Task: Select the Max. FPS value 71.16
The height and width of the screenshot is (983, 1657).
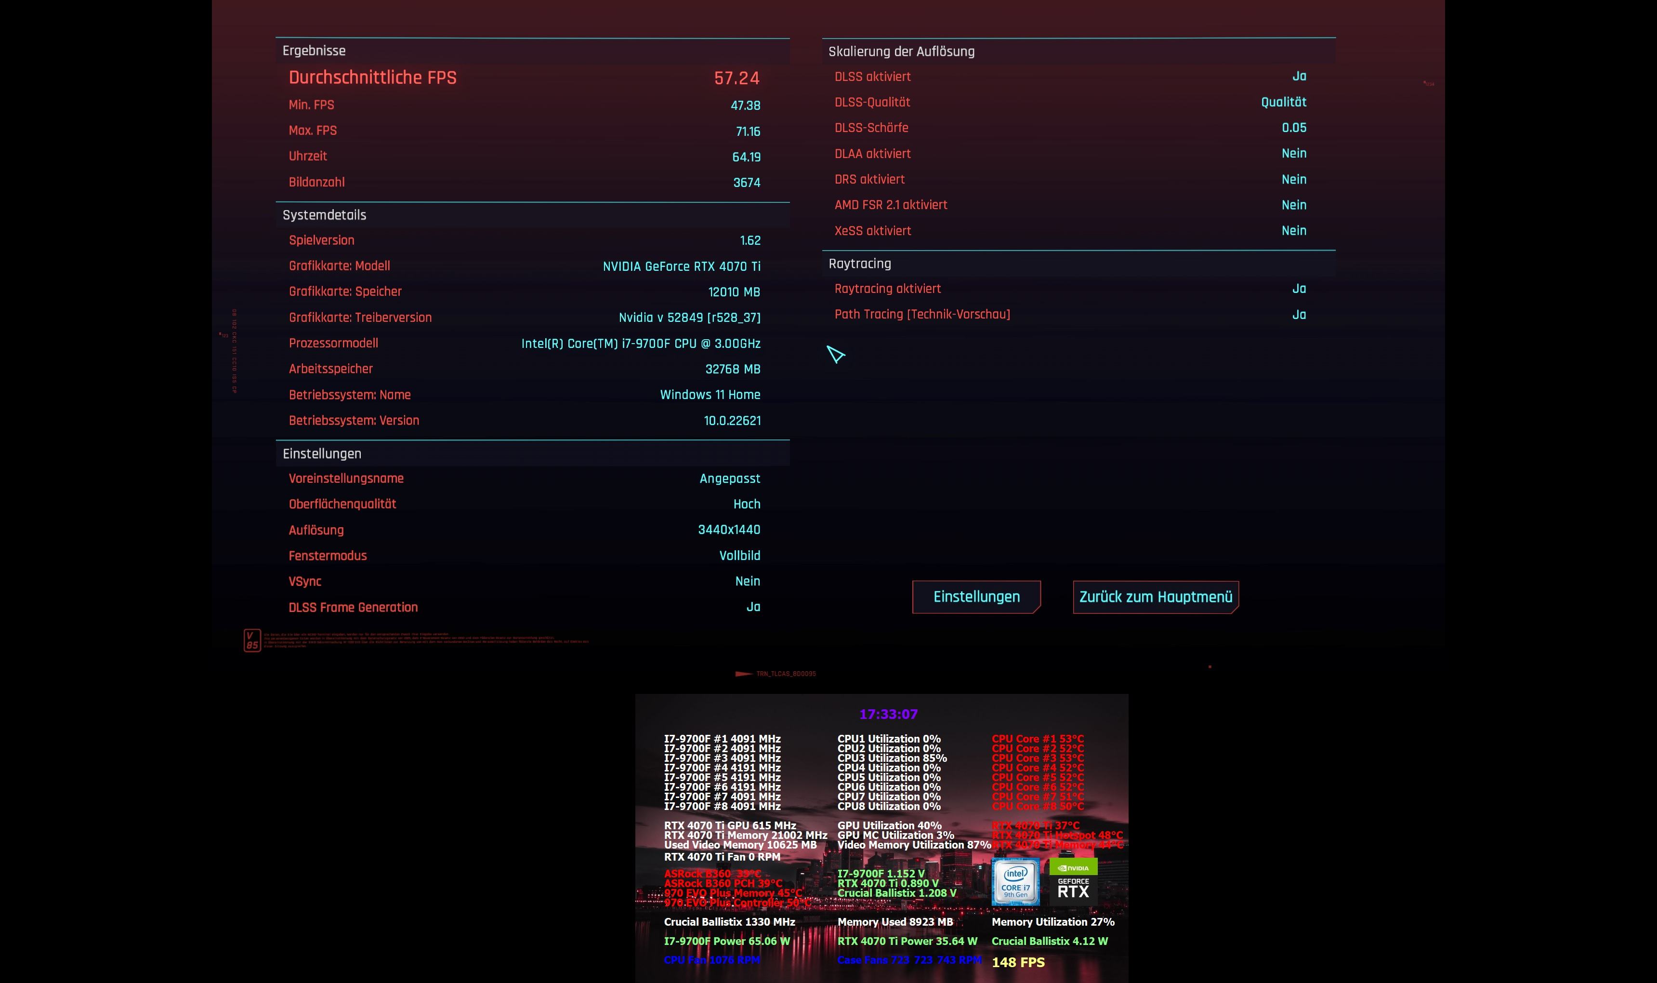Action: [748, 131]
